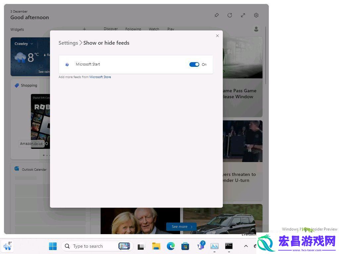Click the Widgets heading label
339x254 pixels.
point(17,29)
